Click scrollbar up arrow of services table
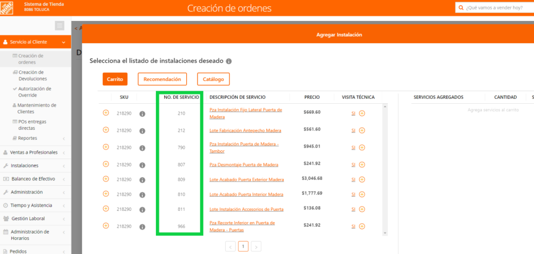This screenshot has width=534, height=254. pyautogui.click(x=385, y=106)
